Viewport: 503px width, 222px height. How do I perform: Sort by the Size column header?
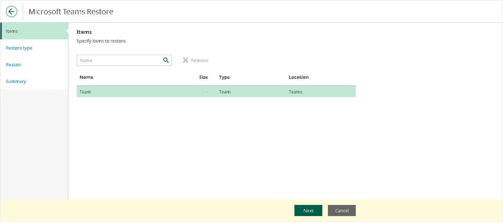(x=203, y=77)
